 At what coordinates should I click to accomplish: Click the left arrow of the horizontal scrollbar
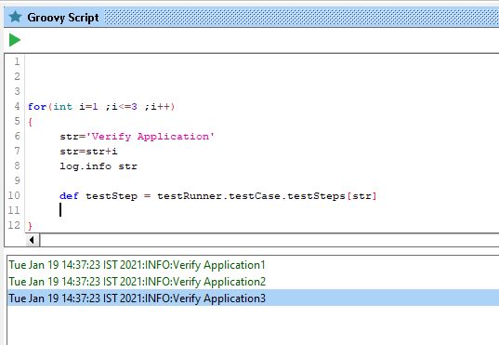click(x=33, y=240)
